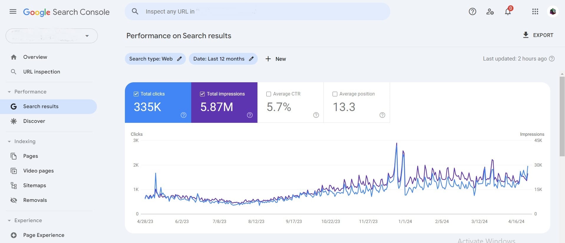Viewport: 565px width, 243px height.
Task: Click the Removals crossed-eye icon
Action: [x=14, y=200]
